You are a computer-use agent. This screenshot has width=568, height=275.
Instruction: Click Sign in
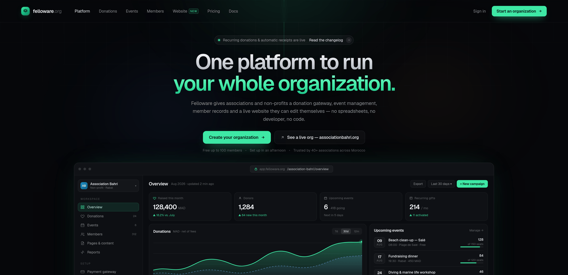point(479,11)
